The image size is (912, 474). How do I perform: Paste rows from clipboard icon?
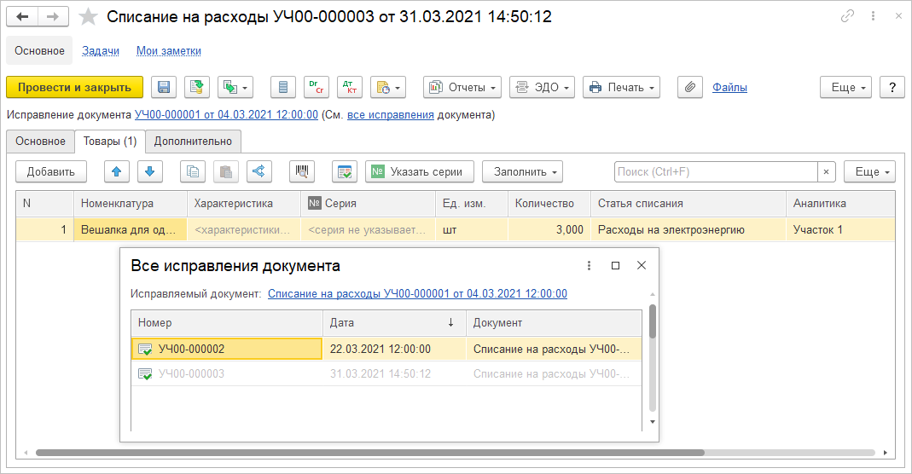point(226,172)
